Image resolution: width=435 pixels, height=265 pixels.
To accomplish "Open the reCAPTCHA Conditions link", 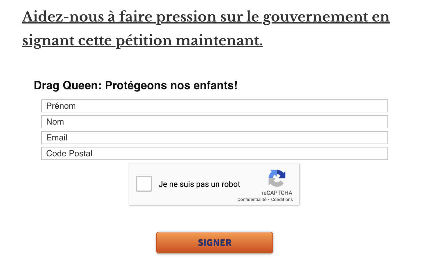I will point(282,199).
